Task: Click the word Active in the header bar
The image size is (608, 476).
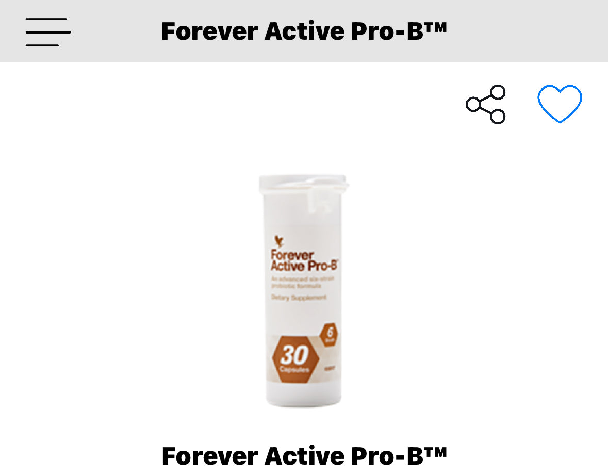Action: [x=304, y=31]
